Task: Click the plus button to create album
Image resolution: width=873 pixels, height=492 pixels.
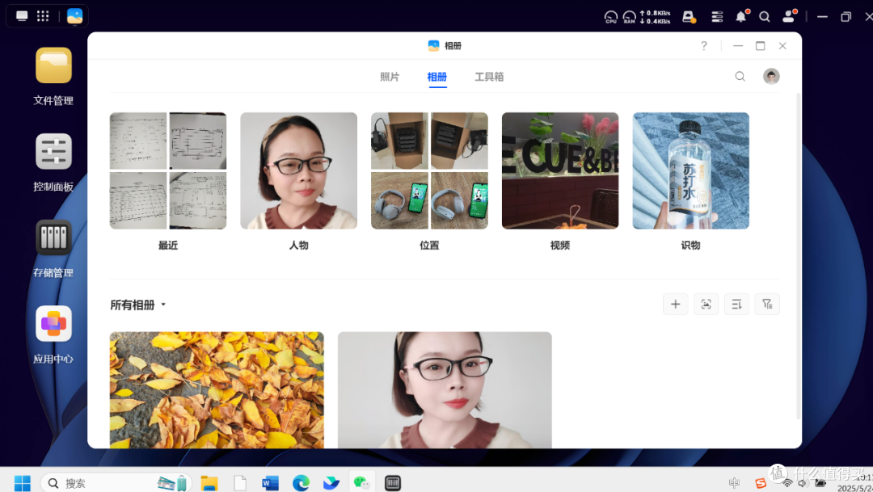Action: pyautogui.click(x=675, y=304)
